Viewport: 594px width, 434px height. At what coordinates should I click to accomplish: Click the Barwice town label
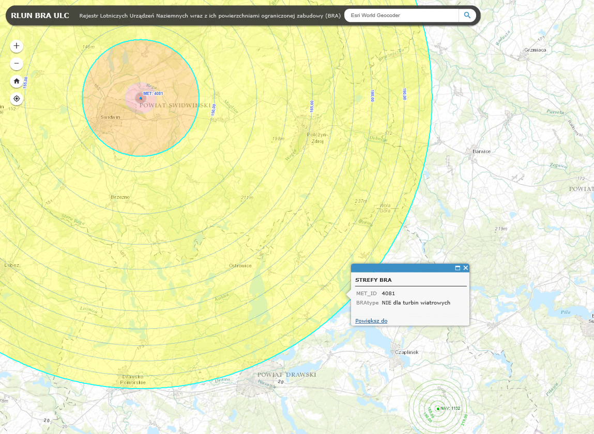tap(481, 151)
